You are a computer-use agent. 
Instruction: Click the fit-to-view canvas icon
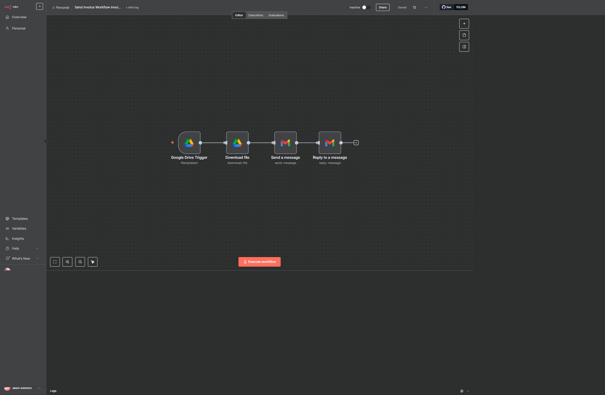pos(55,262)
